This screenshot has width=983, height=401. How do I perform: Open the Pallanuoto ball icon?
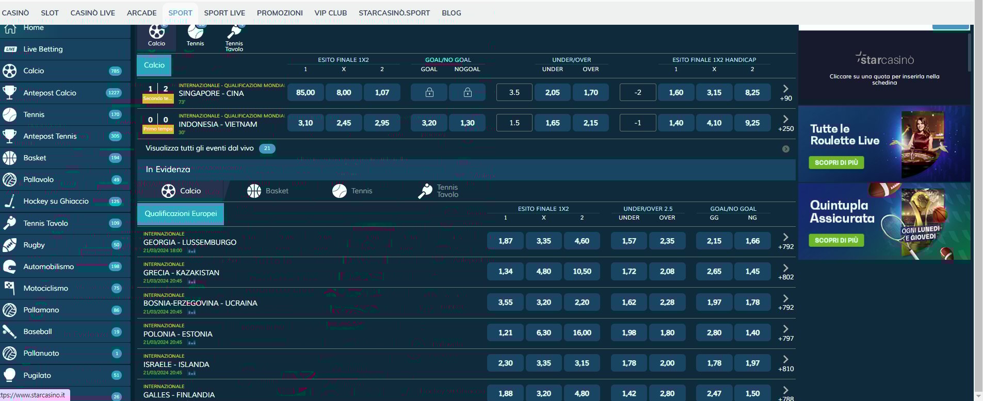[x=10, y=353]
